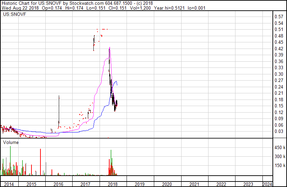Click the 0.51 price axis label
Image resolution: width=287 pixels, height=187 pixels.
tap(279, 29)
